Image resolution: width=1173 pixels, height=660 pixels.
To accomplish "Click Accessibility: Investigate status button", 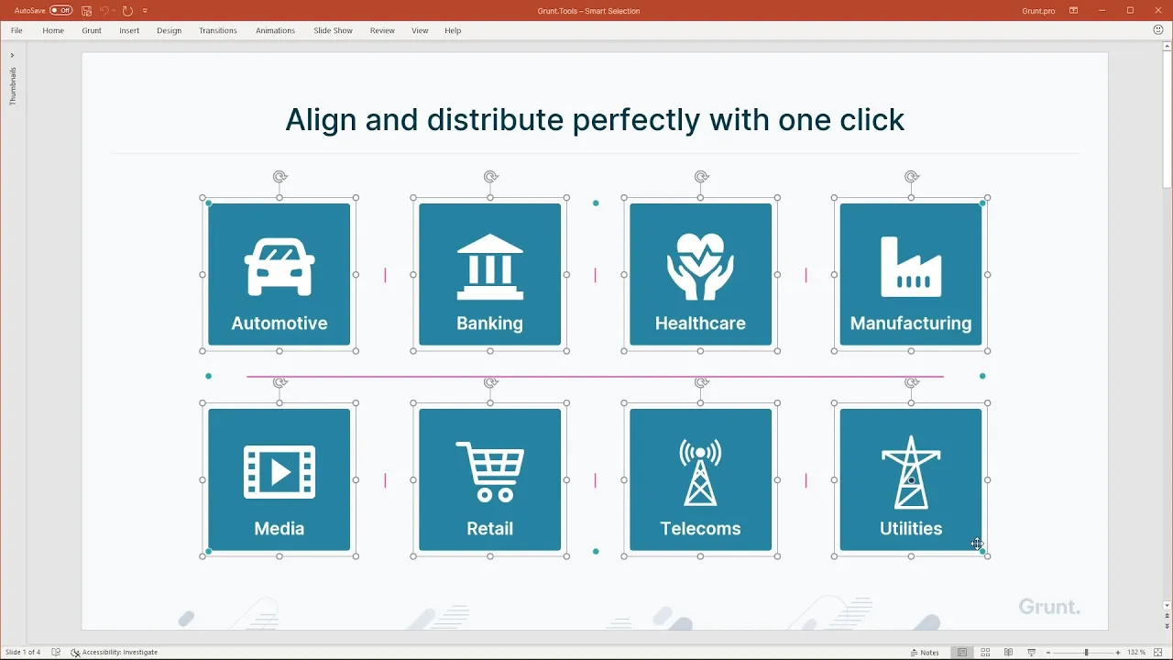I will [x=115, y=652].
